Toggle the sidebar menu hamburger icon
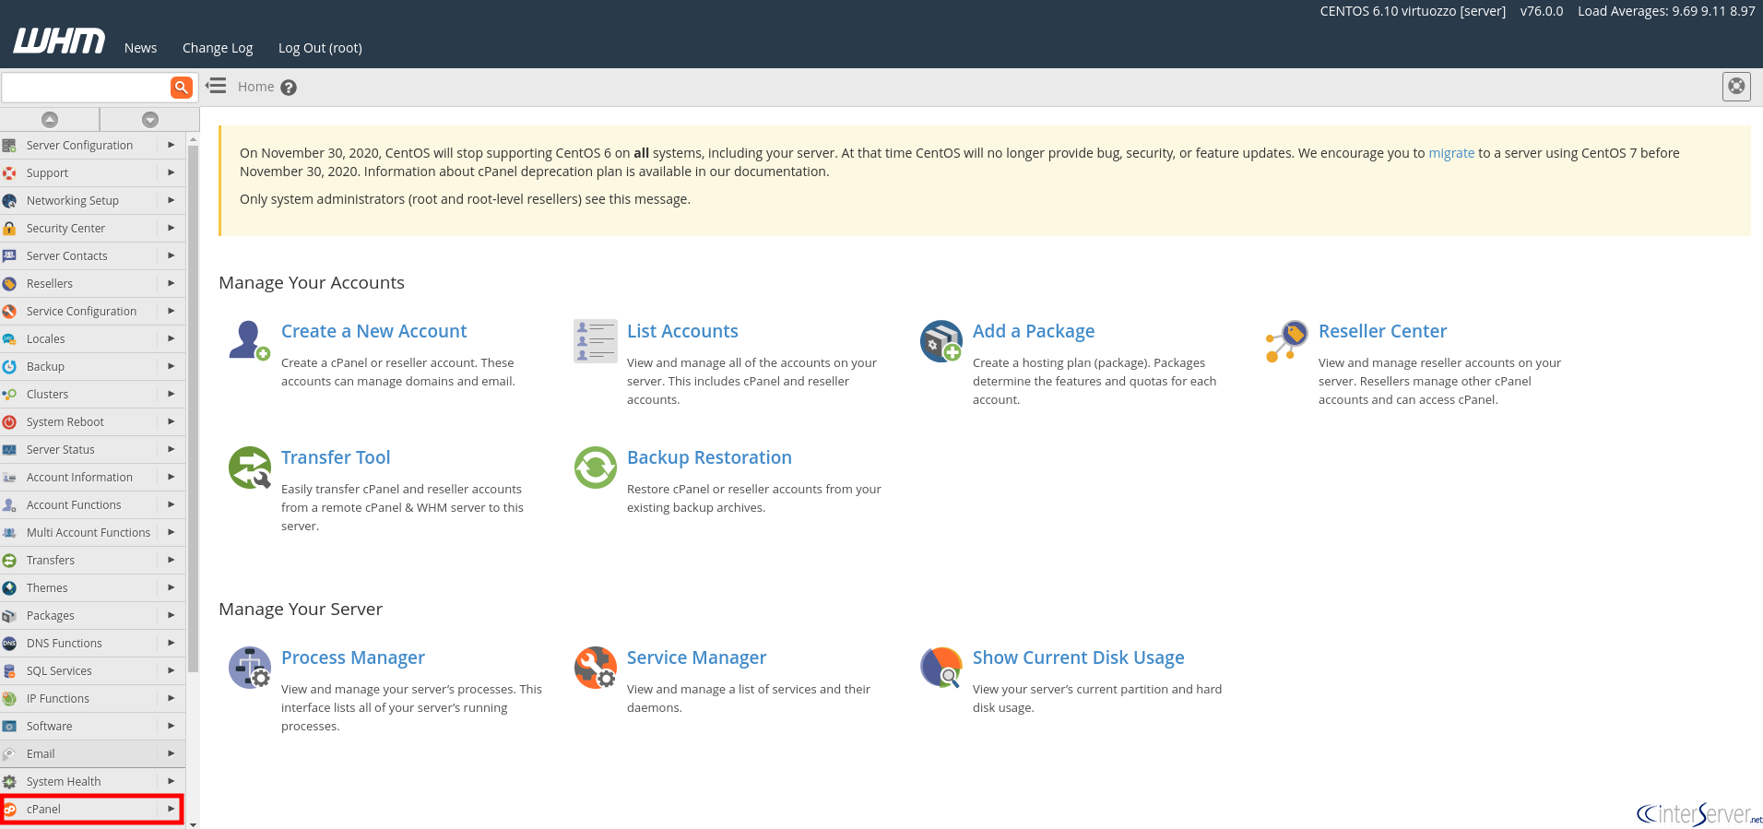 (x=216, y=86)
